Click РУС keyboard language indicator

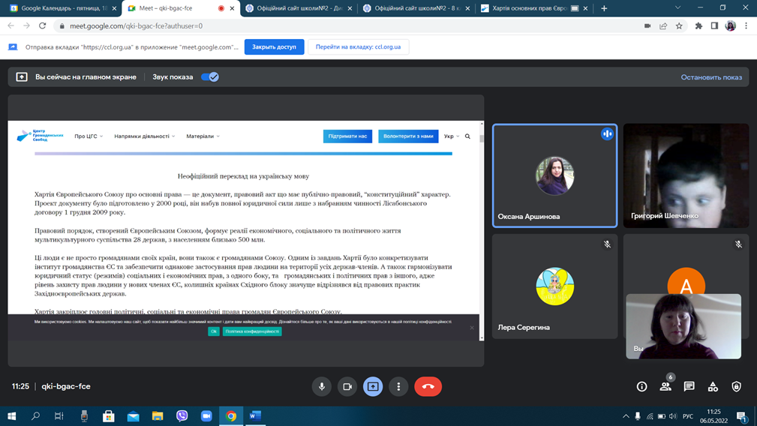tap(687, 415)
